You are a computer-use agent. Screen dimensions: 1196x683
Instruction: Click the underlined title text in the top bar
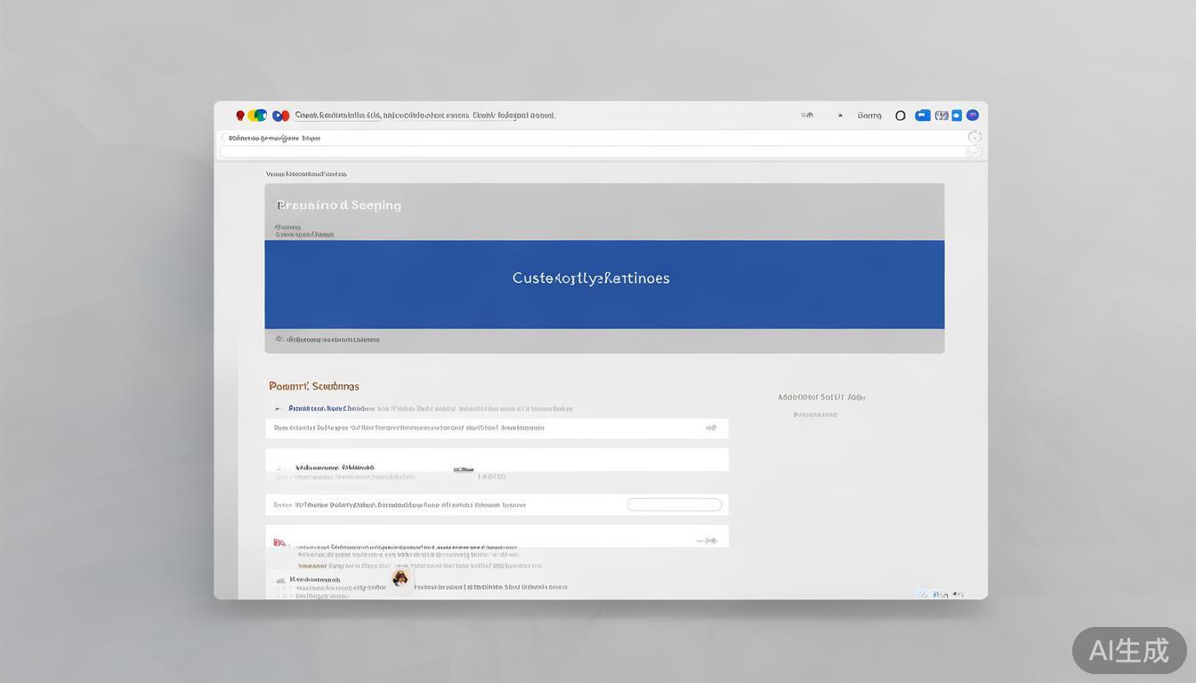point(338,116)
